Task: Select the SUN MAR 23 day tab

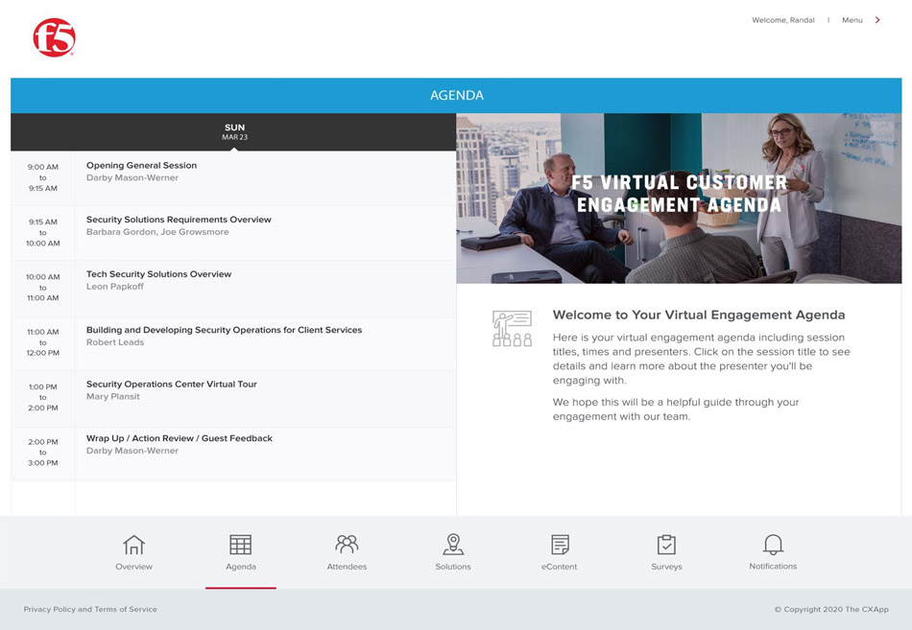Action: [x=234, y=132]
